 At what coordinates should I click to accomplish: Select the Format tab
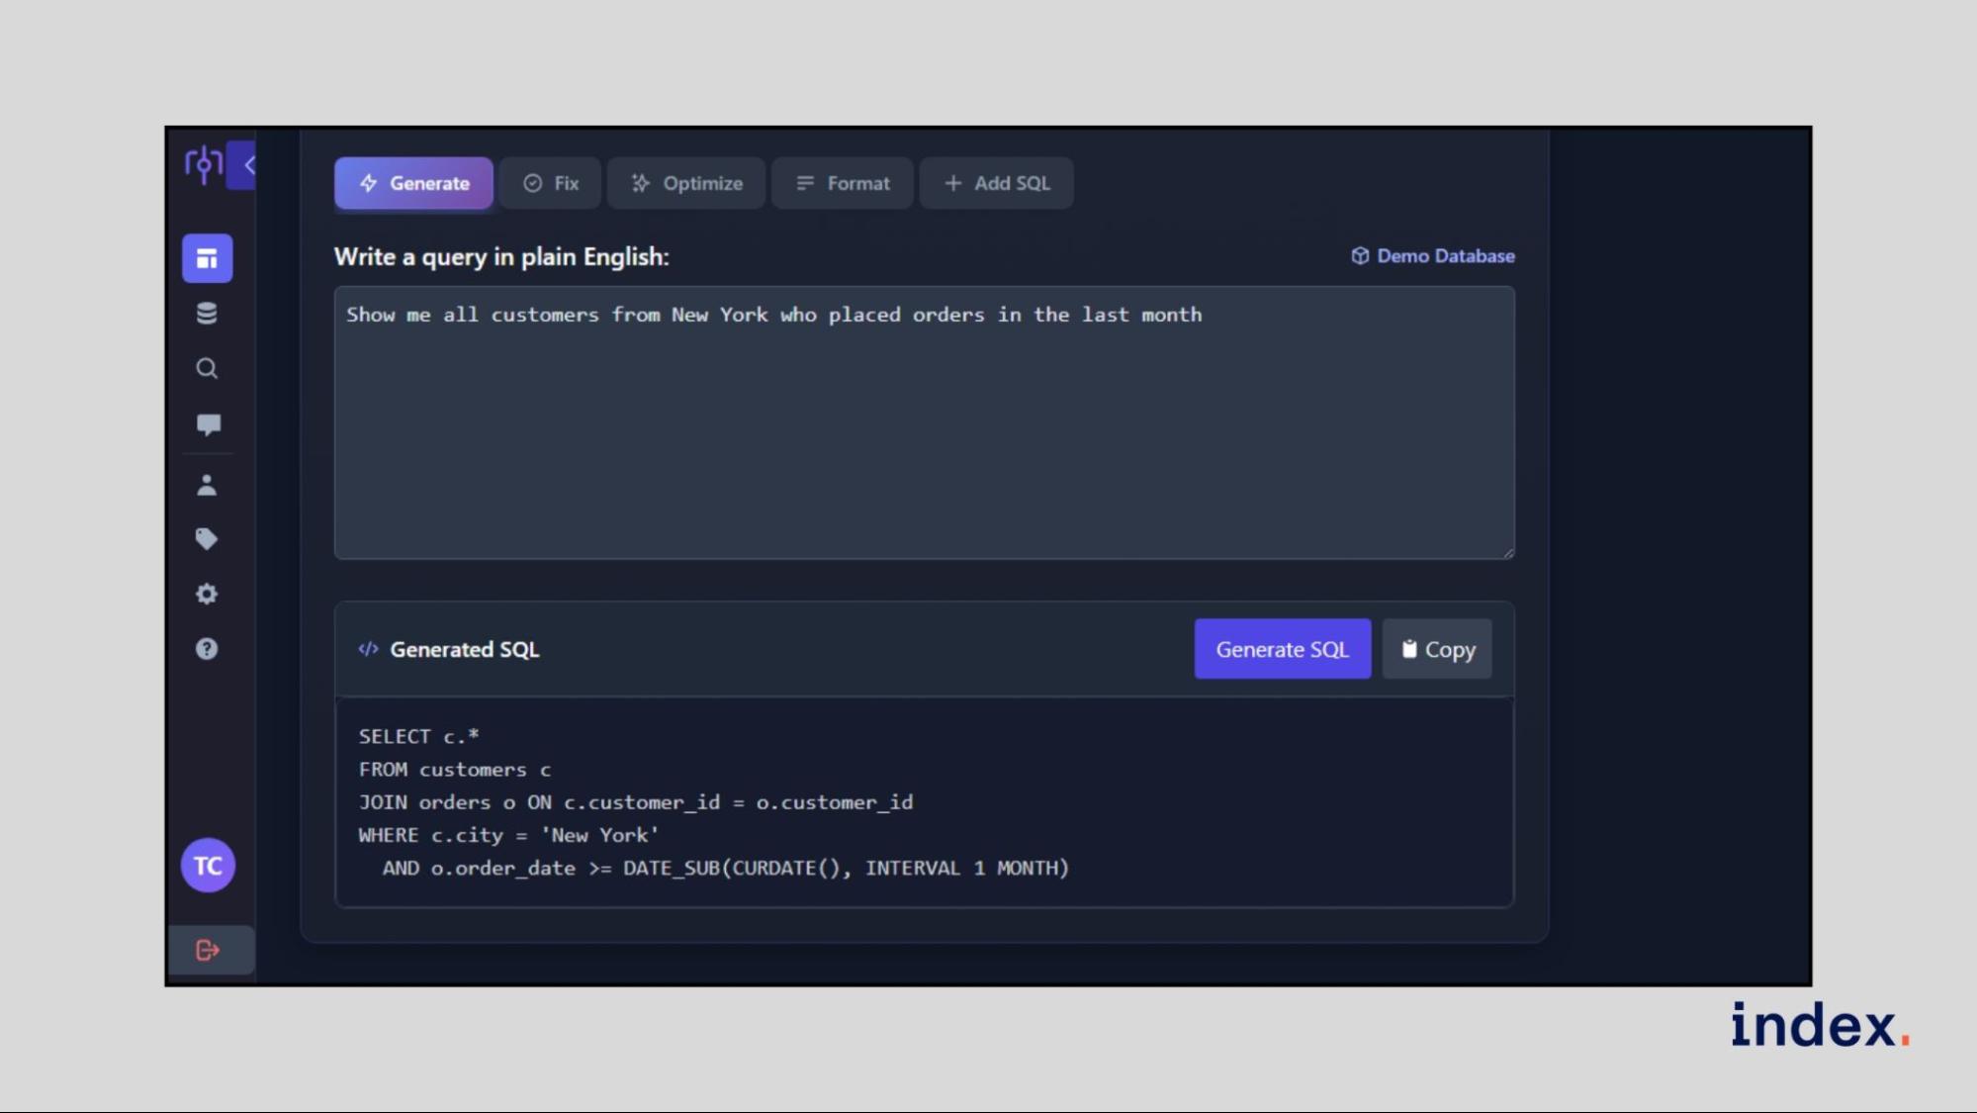click(x=843, y=183)
